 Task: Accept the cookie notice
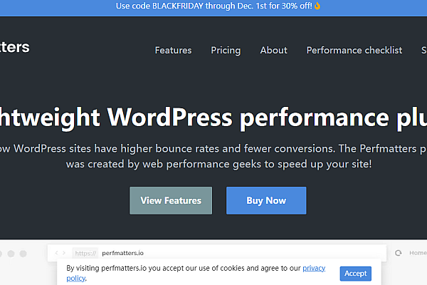(x=355, y=274)
